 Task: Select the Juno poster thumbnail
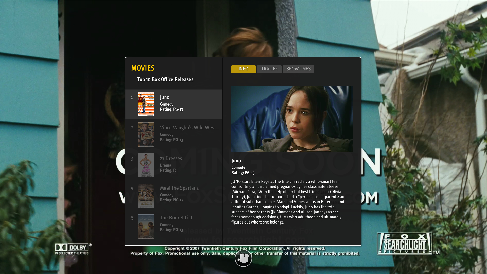146,104
